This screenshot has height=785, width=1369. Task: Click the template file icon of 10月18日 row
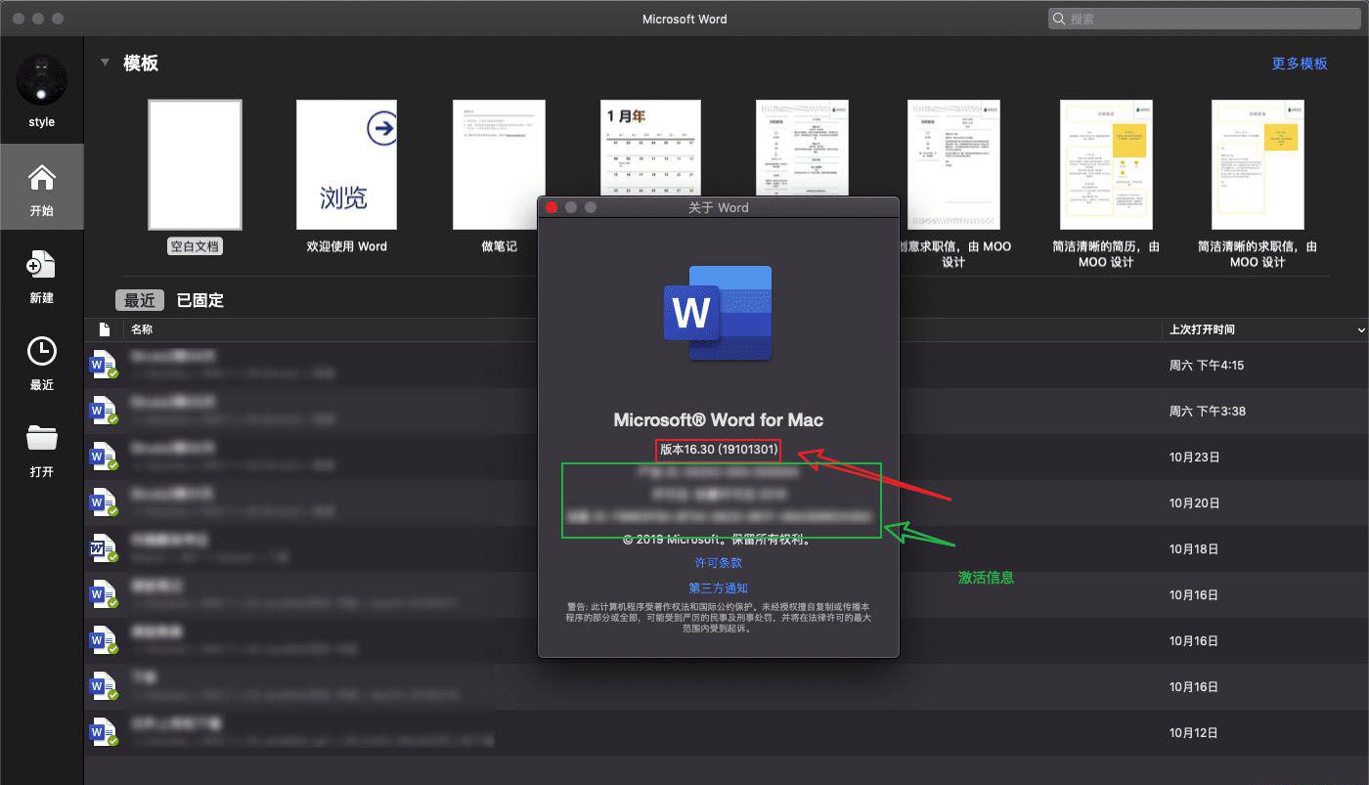pyautogui.click(x=104, y=548)
